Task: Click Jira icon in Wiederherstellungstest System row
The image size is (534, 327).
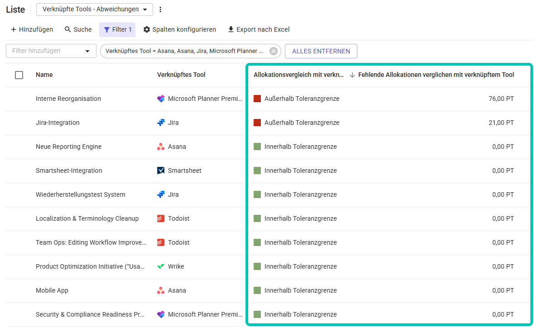Action: (161, 194)
